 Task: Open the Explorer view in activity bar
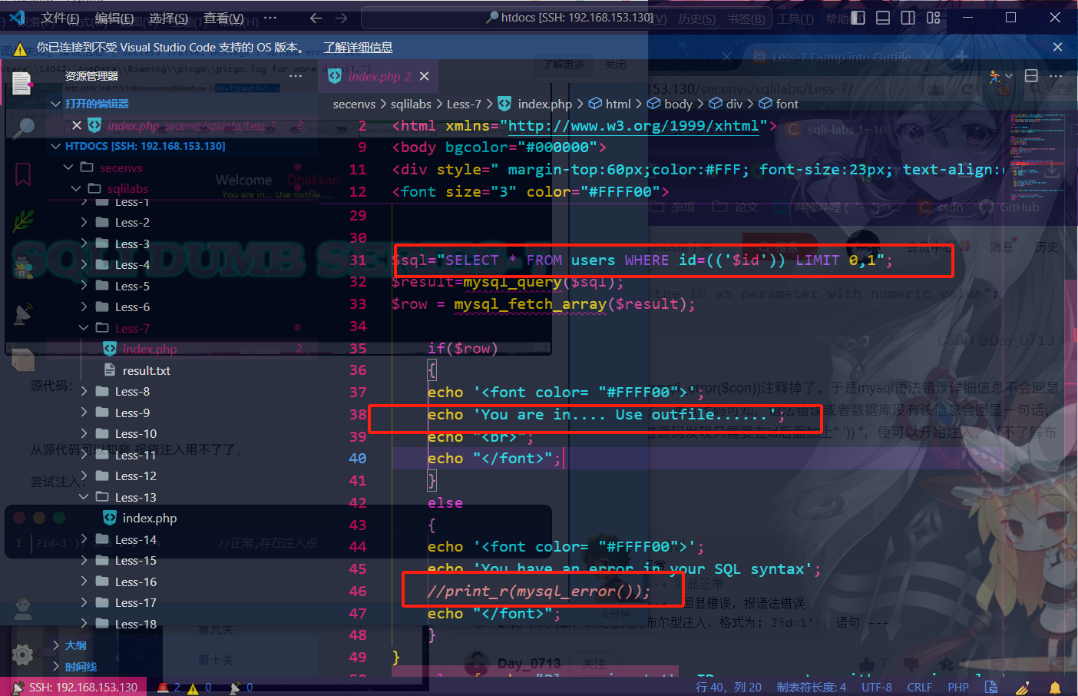(x=22, y=82)
